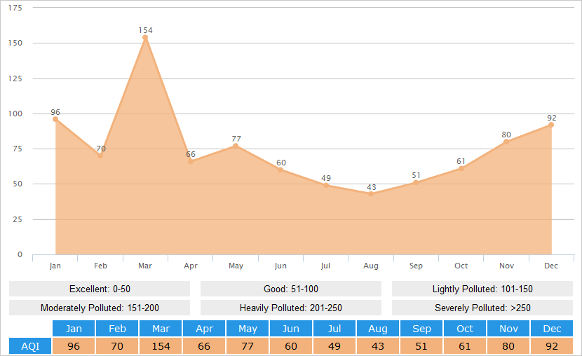Select the November chart point labeled 80
582x356 pixels.
[506, 142]
